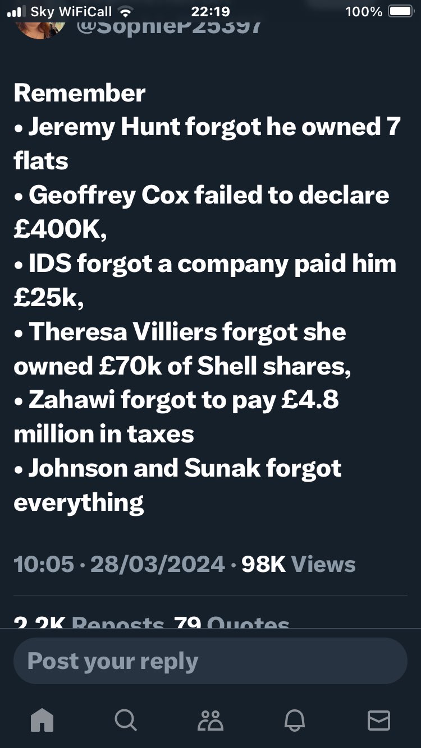Viewport: 421px width, 748px height.
Task: Open the Notifications bell tab
Action: (295, 720)
